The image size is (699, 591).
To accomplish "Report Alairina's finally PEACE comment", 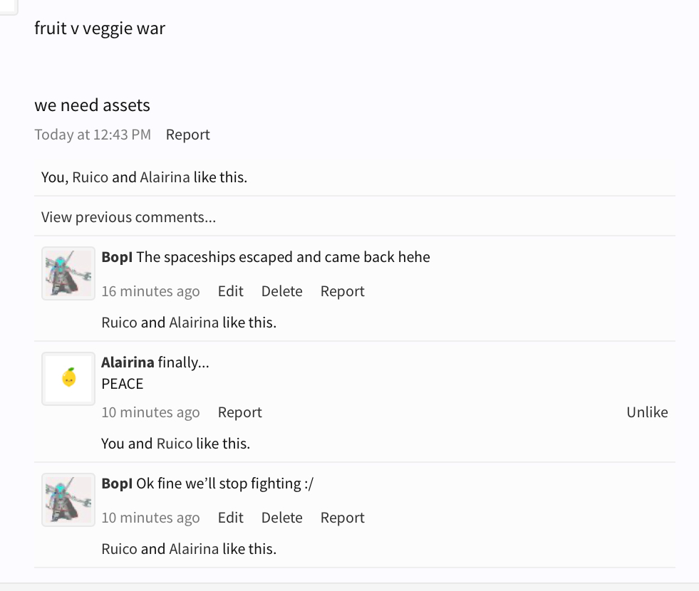I will [x=240, y=412].
